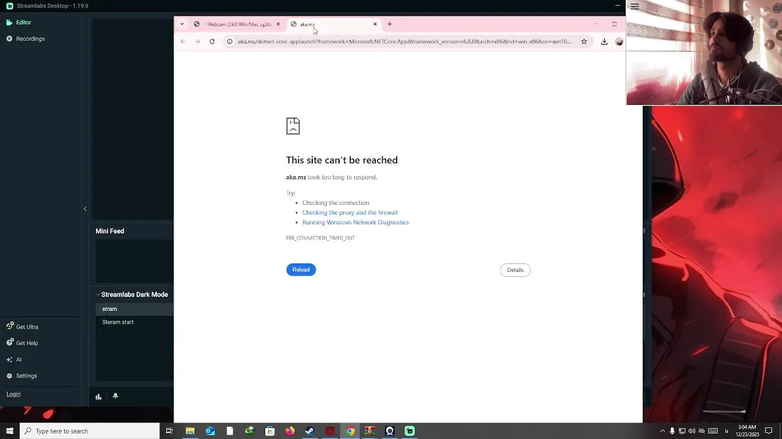The image size is (782, 439).
Task: Click the Details button
Action: click(x=515, y=270)
